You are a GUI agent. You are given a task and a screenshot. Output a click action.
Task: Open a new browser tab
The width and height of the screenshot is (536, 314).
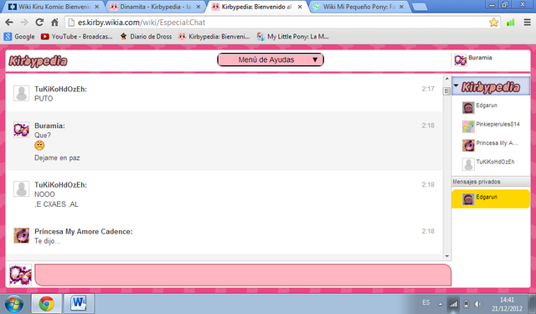click(420, 7)
